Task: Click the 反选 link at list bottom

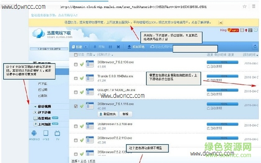Action: coord(92,161)
